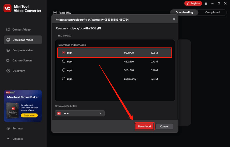Click the Capture Screen camera icon

point(8,60)
